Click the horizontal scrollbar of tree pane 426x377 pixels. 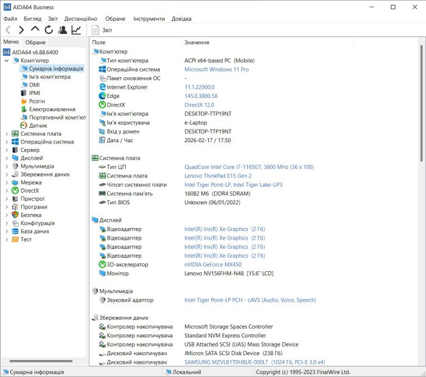click(x=41, y=361)
